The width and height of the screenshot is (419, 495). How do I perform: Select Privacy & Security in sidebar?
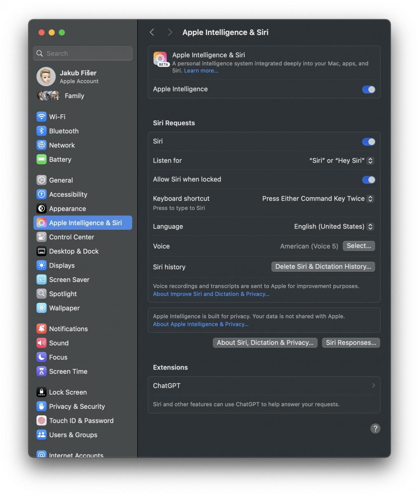(x=83, y=406)
